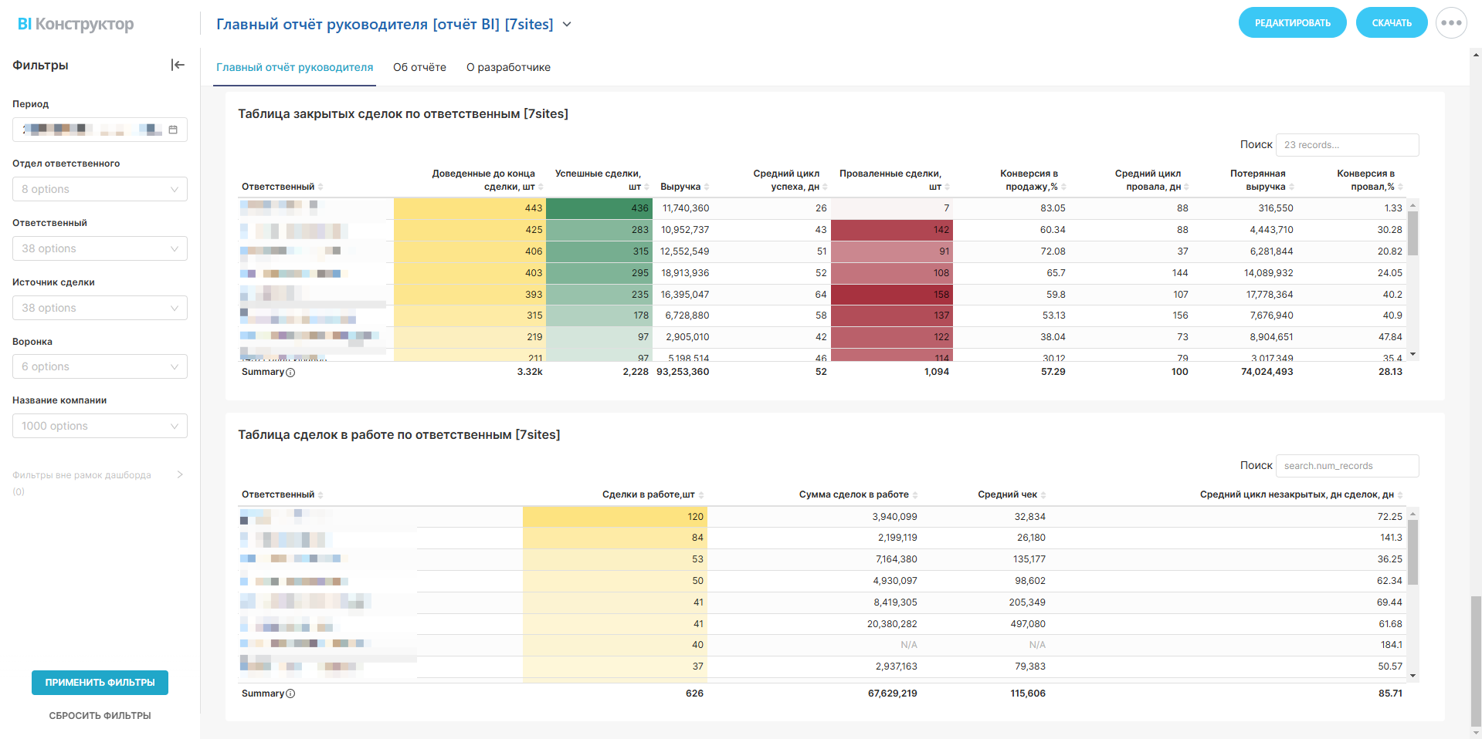The image size is (1482, 739).
Task: Collapse the Фильтры sidebar panel
Action: pyautogui.click(x=178, y=66)
